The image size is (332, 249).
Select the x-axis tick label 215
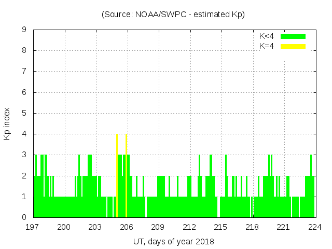(x=220, y=227)
